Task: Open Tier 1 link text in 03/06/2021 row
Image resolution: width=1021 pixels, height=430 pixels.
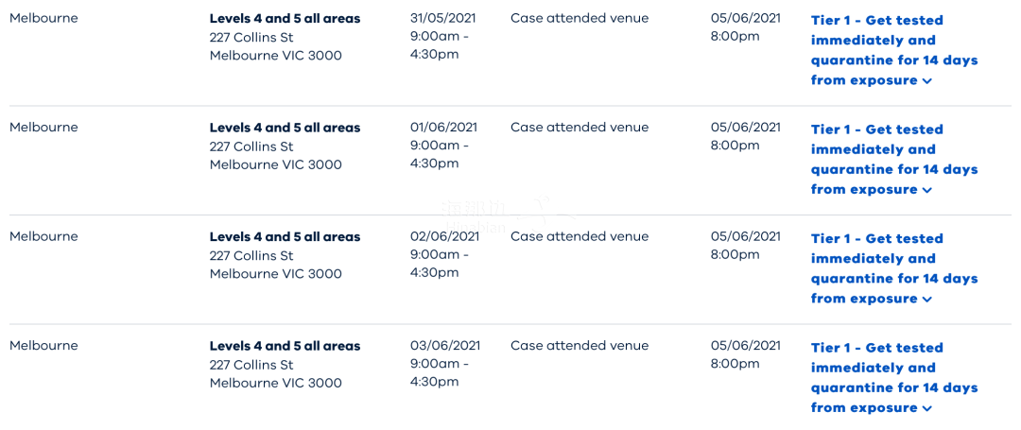Action: (894, 378)
